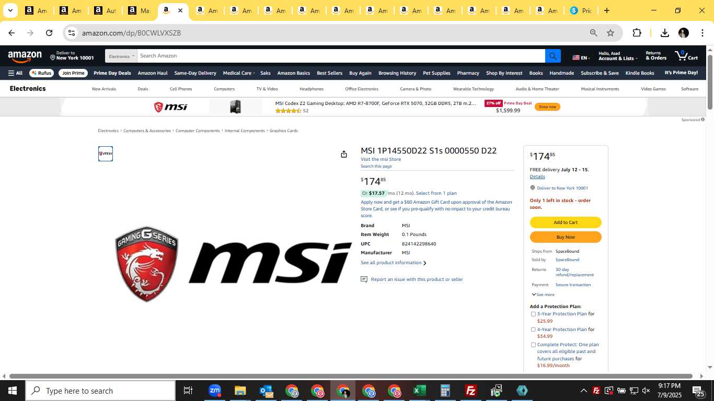Focus the Search Amazon input field
Screen dimensions: 714x401
tap(341, 56)
